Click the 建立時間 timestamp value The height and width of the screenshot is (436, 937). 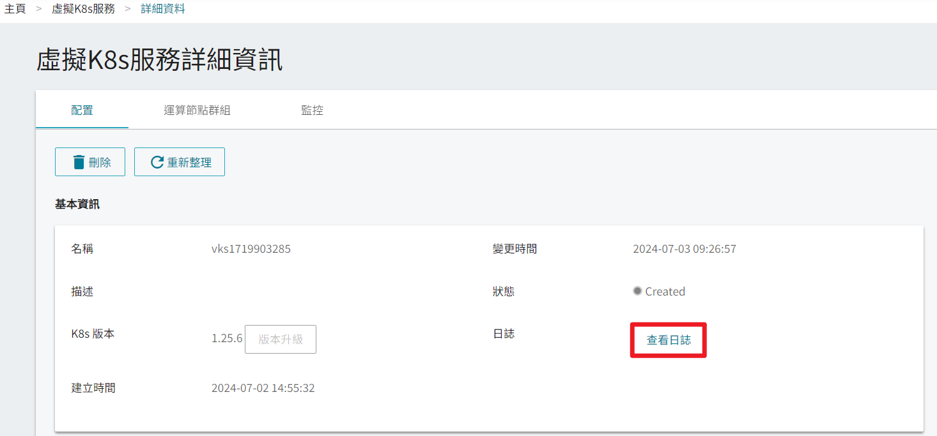click(x=263, y=388)
